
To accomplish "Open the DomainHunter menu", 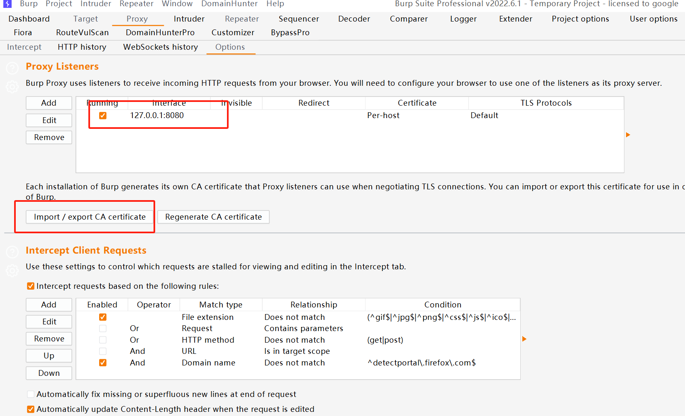I will pyautogui.click(x=229, y=4).
